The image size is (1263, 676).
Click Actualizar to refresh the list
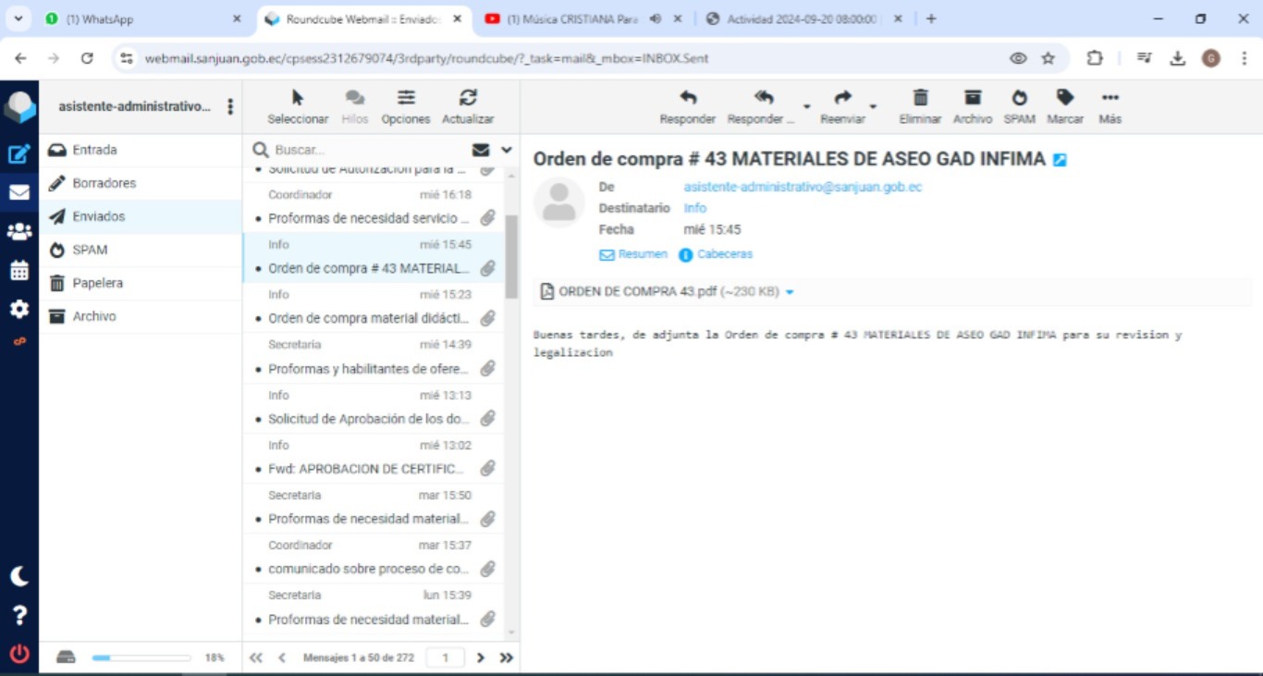(x=468, y=105)
